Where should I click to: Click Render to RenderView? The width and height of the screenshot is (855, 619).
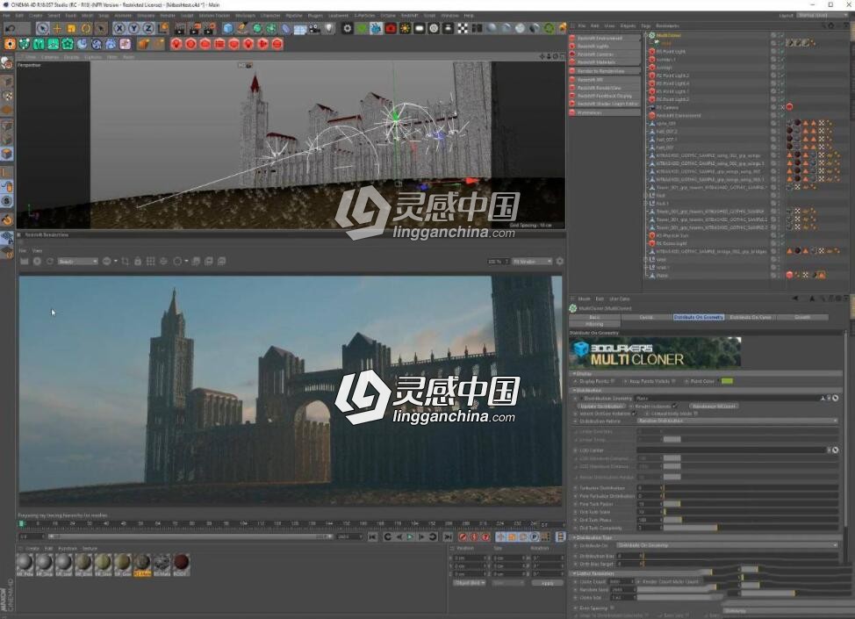pos(604,71)
